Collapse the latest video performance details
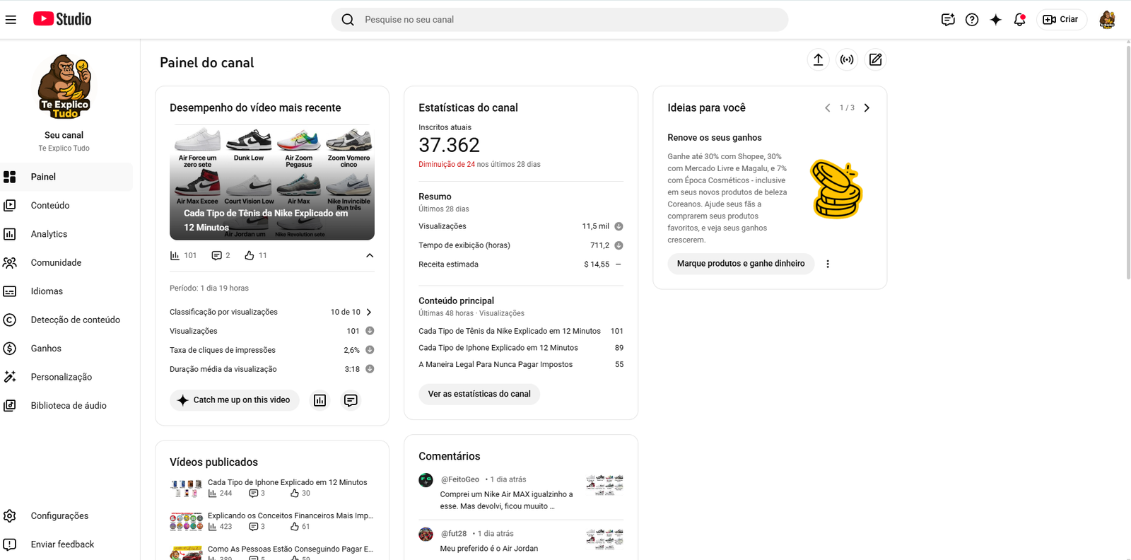The width and height of the screenshot is (1131, 560). (369, 255)
